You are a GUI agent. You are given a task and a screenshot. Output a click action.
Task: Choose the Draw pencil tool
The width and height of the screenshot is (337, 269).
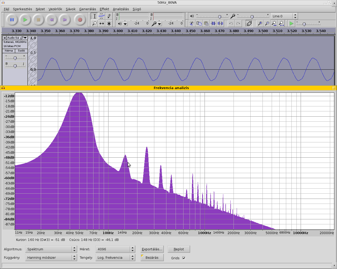(x=109, y=16)
